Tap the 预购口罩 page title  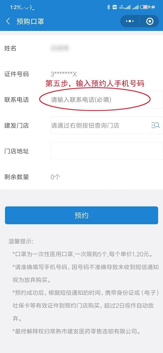pyautogui.click(x=30, y=21)
